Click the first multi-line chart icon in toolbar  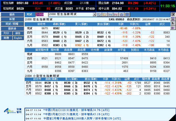[x=99, y=14]
